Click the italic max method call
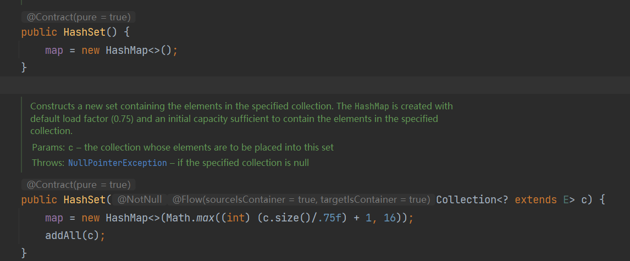 point(206,218)
